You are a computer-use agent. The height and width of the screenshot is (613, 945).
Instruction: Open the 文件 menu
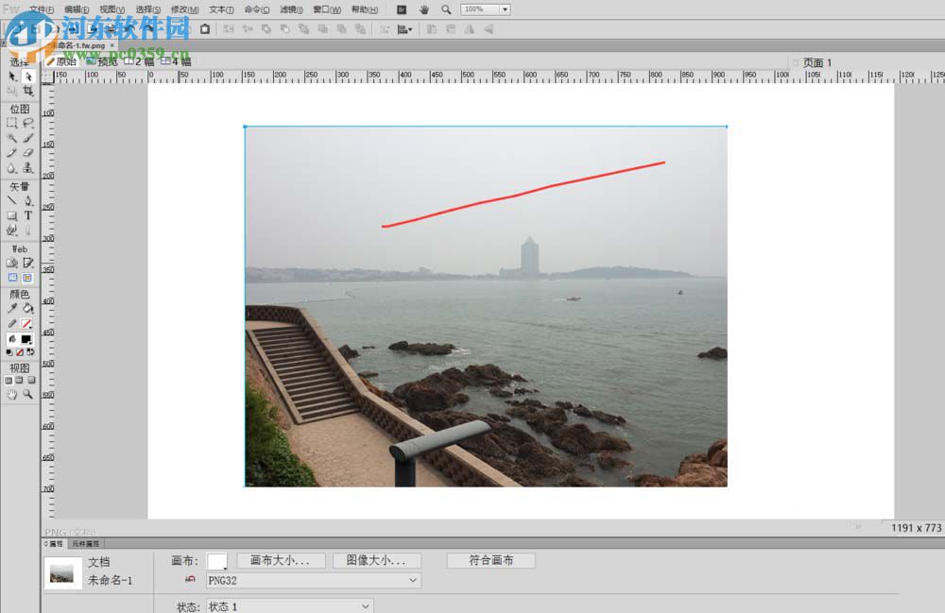pyautogui.click(x=42, y=9)
